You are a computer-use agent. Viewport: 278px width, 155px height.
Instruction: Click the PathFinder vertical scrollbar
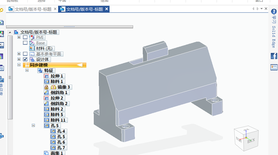10,77
